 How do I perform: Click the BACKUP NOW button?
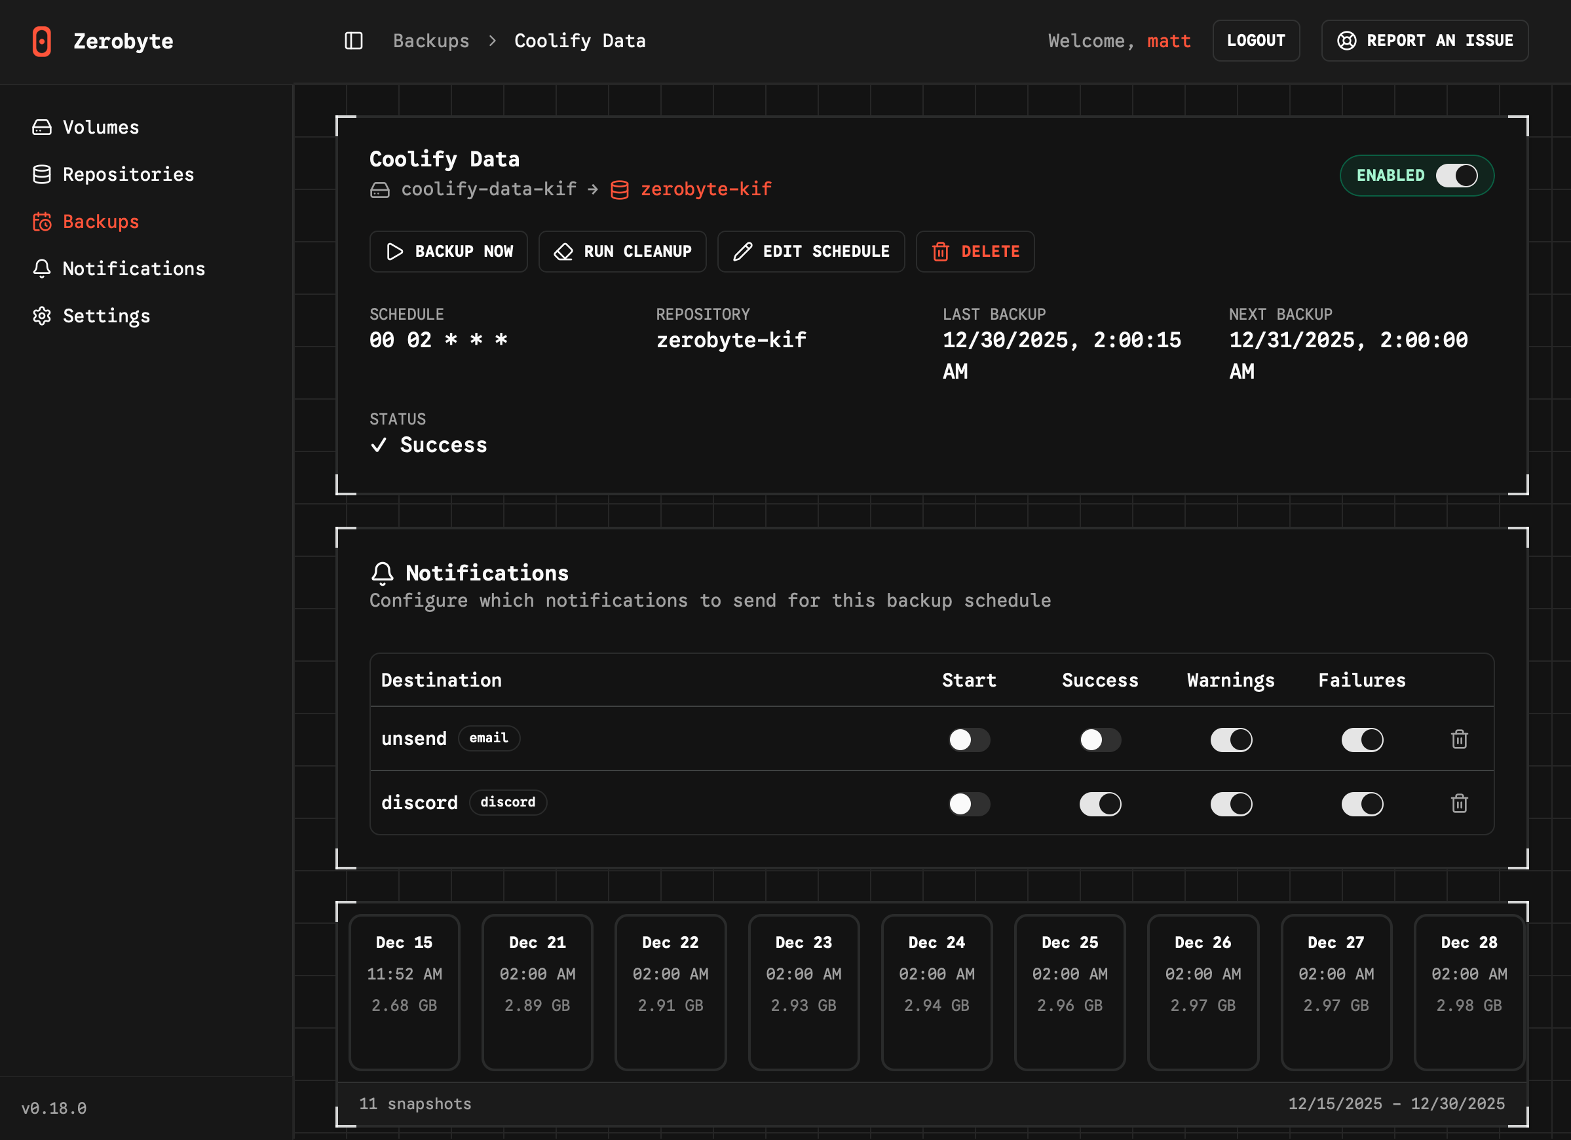[448, 252]
